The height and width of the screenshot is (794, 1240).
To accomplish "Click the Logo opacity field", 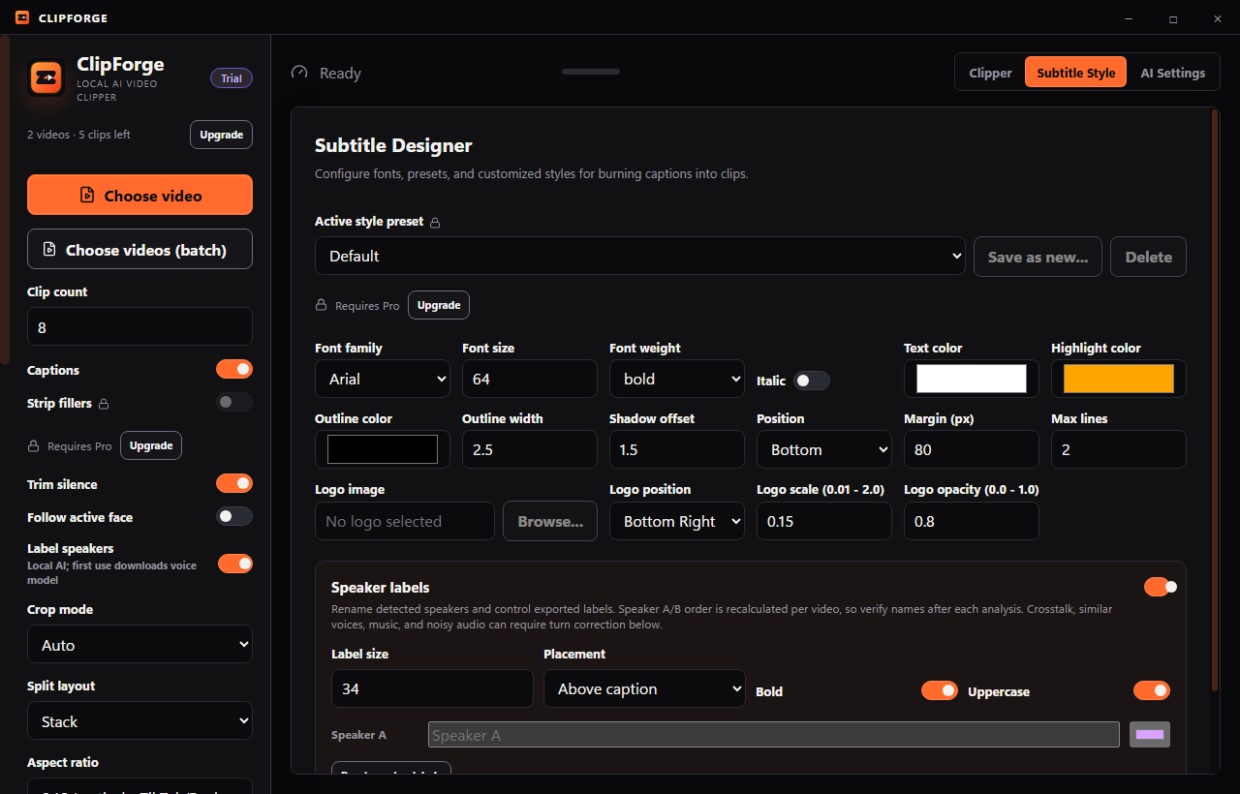I will [x=972, y=521].
